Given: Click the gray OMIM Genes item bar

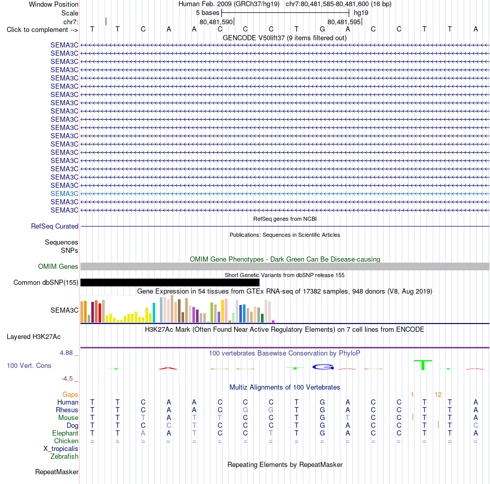Looking at the screenshot, I should point(285,266).
